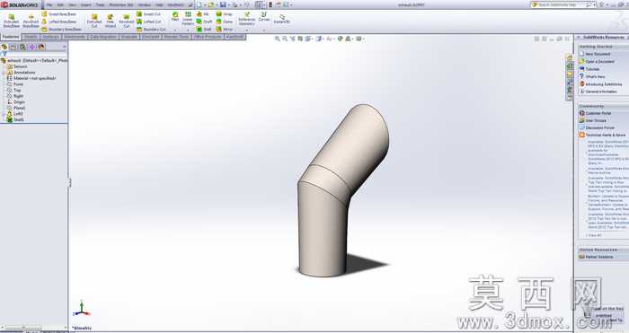Viewport: 629px width, 333px height.
Task: Click Open a Document link
Action: click(597, 61)
